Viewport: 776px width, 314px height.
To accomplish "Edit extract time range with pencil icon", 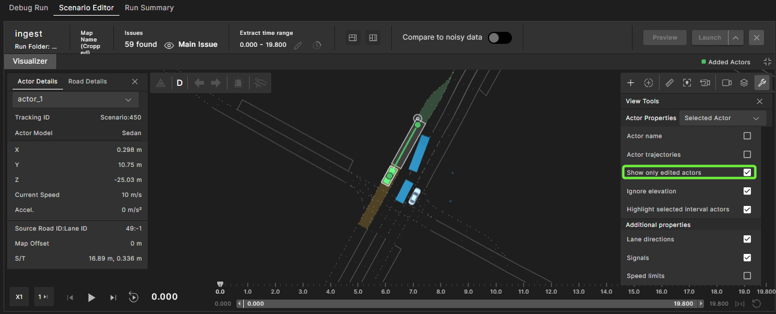I will [x=298, y=45].
